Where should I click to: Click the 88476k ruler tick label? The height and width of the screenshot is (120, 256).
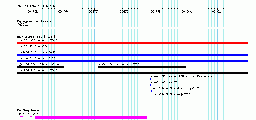[x=63, y=11]
